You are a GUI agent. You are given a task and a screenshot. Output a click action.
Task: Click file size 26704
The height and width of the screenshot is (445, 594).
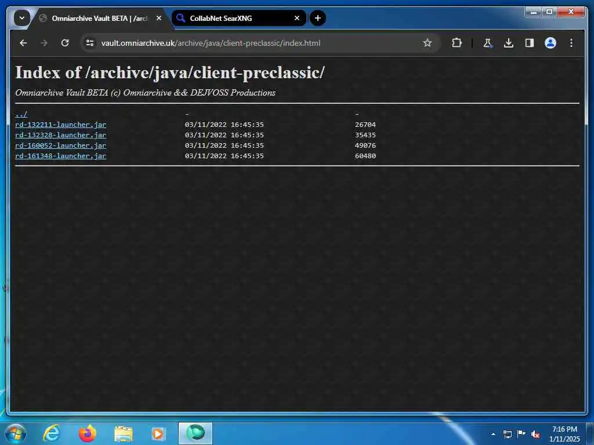point(365,125)
